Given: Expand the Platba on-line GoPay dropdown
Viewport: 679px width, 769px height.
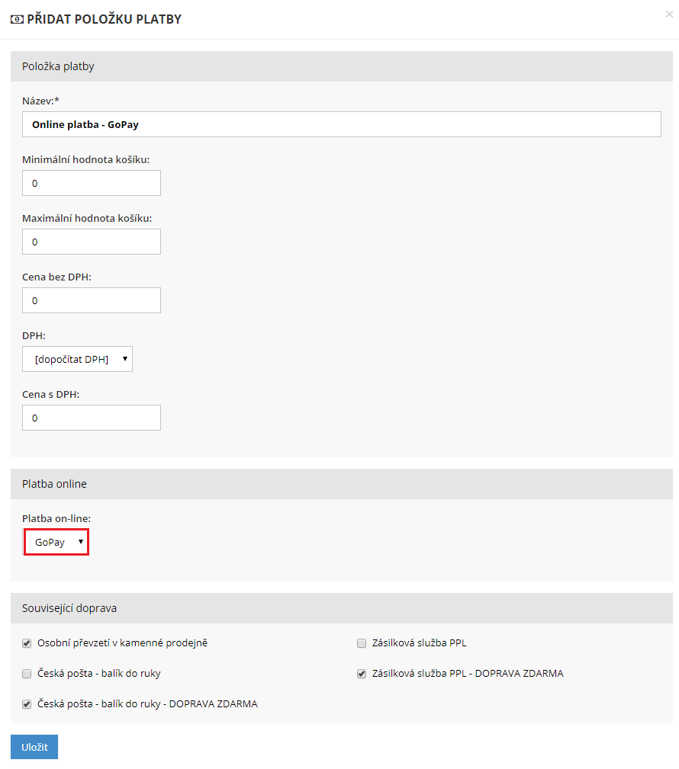Looking at the screenshot, I should (57, 542).
